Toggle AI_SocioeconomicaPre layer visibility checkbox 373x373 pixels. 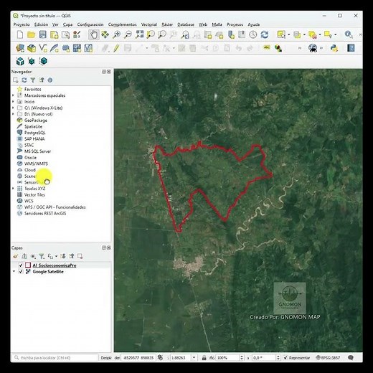coord(21,265)
